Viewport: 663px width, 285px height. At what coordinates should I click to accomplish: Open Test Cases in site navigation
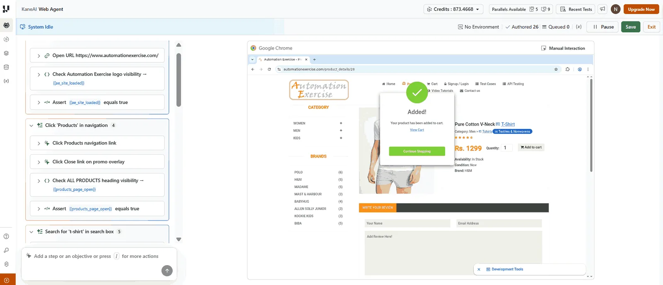[x=485, y=84]
